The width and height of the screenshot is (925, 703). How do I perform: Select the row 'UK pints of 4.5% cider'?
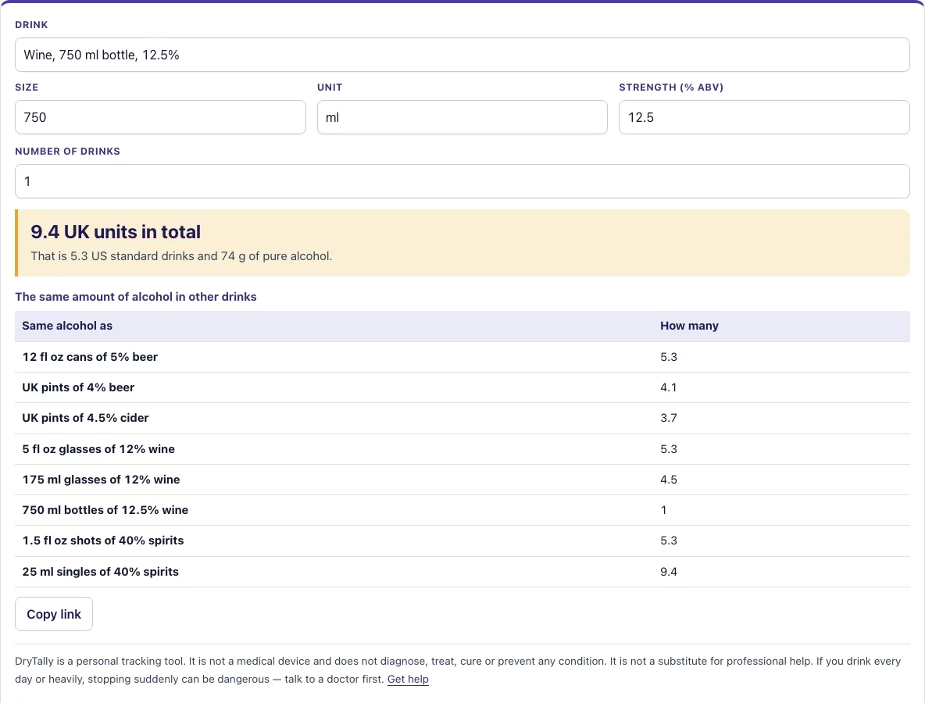point(462,418)
